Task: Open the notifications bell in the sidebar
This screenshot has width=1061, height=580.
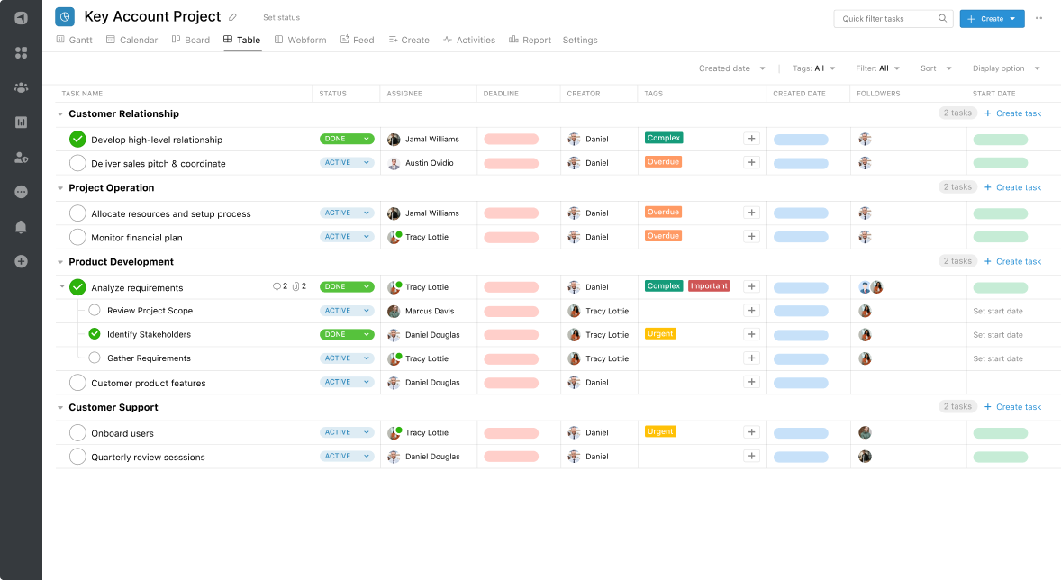Action: pos(20,226)
